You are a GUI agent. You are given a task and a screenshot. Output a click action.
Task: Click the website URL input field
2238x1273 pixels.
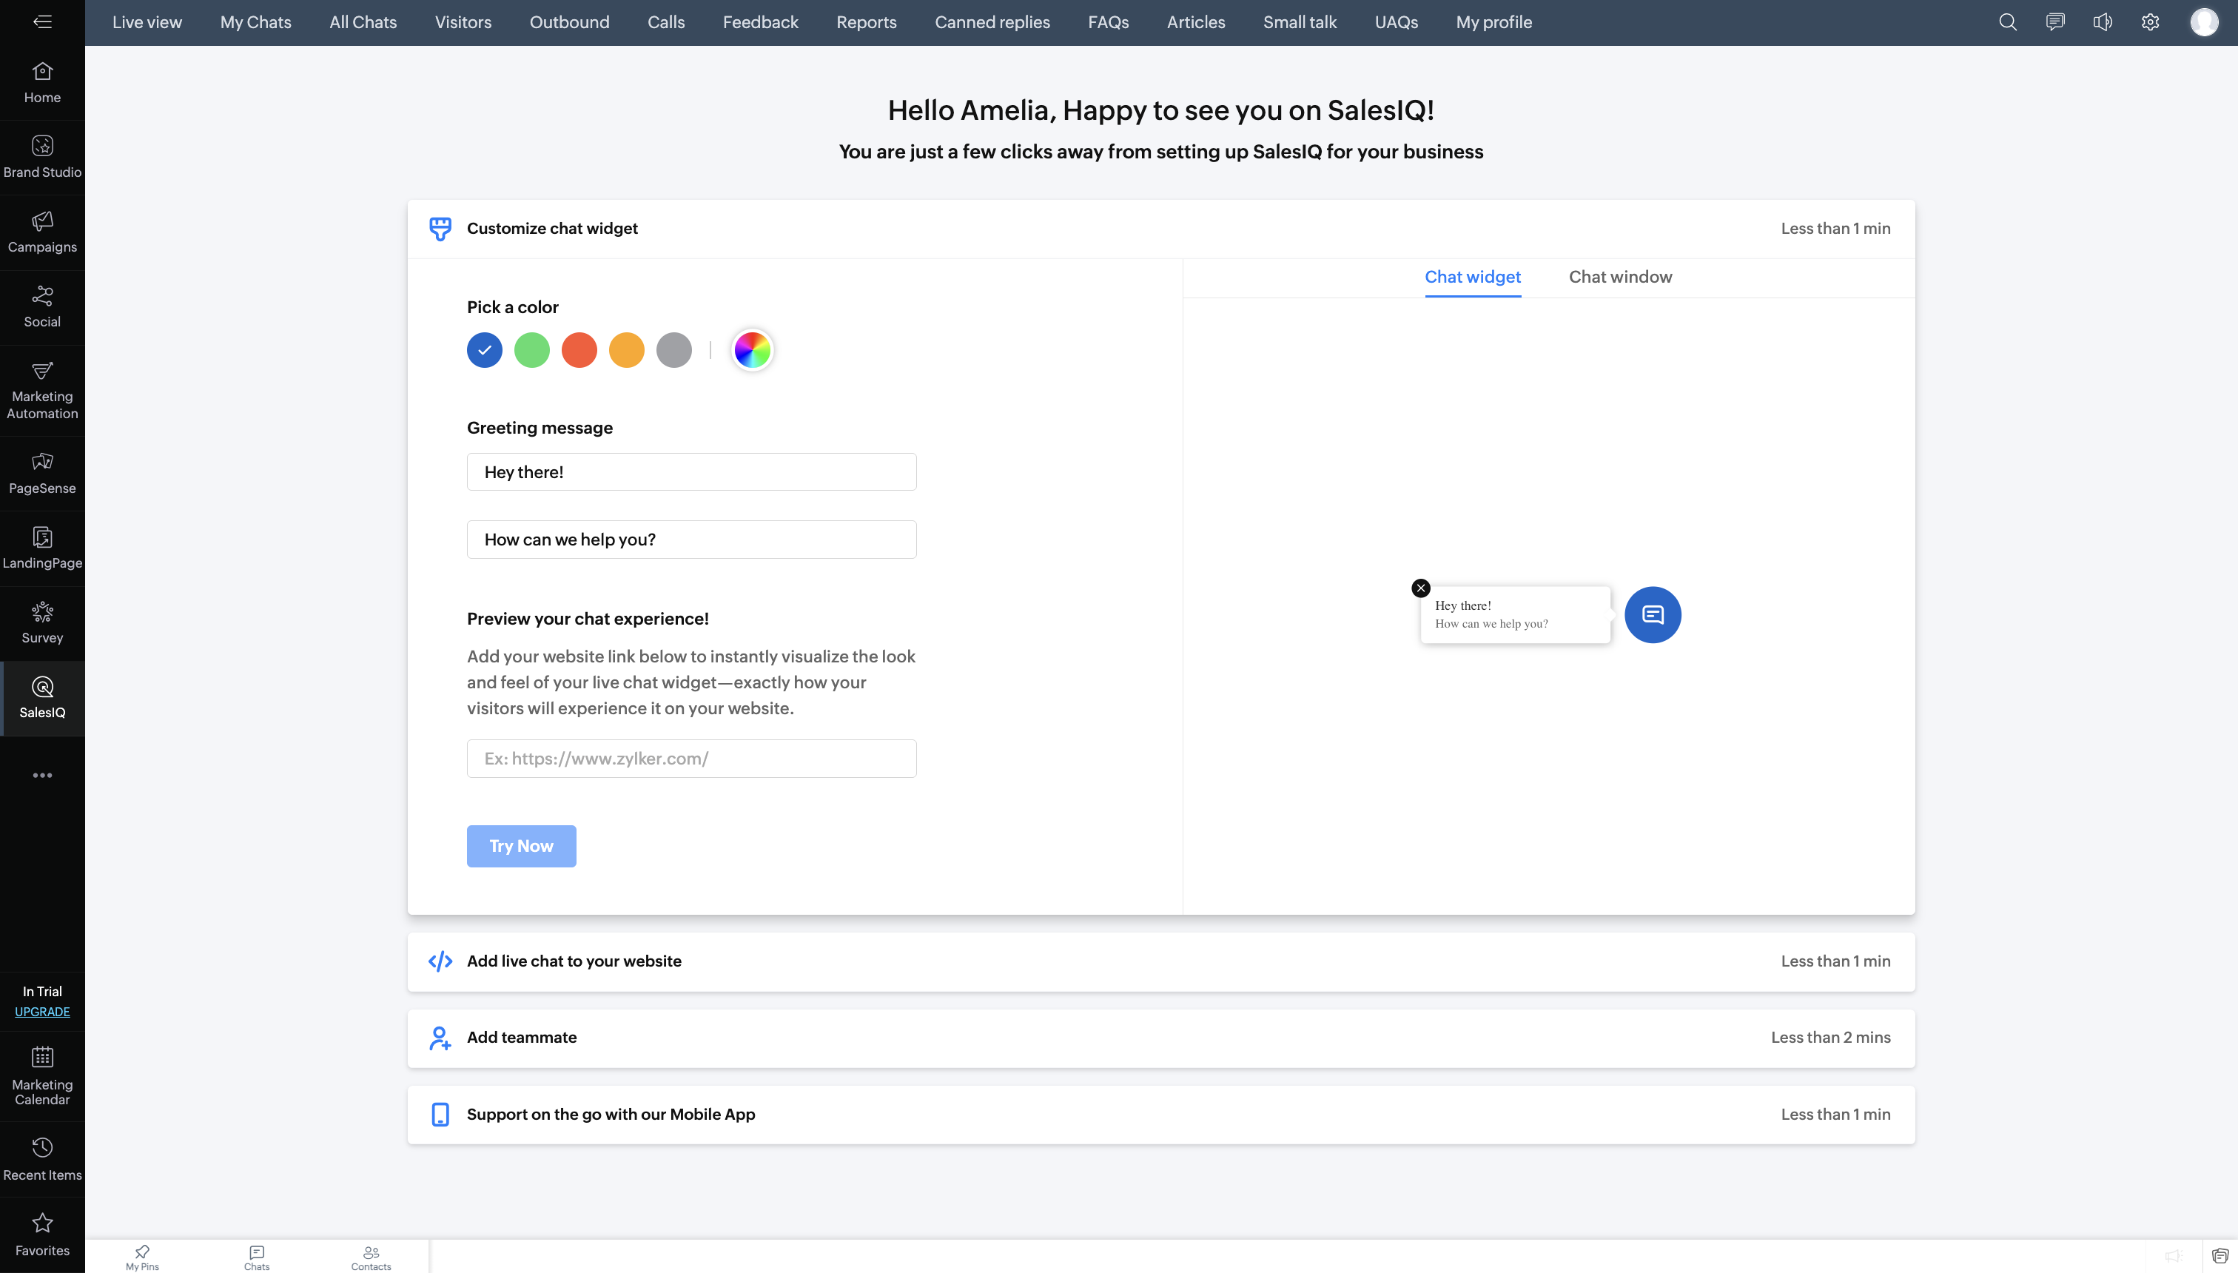[690, 759]
